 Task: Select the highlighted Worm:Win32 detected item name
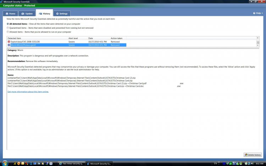click(23, 45)
